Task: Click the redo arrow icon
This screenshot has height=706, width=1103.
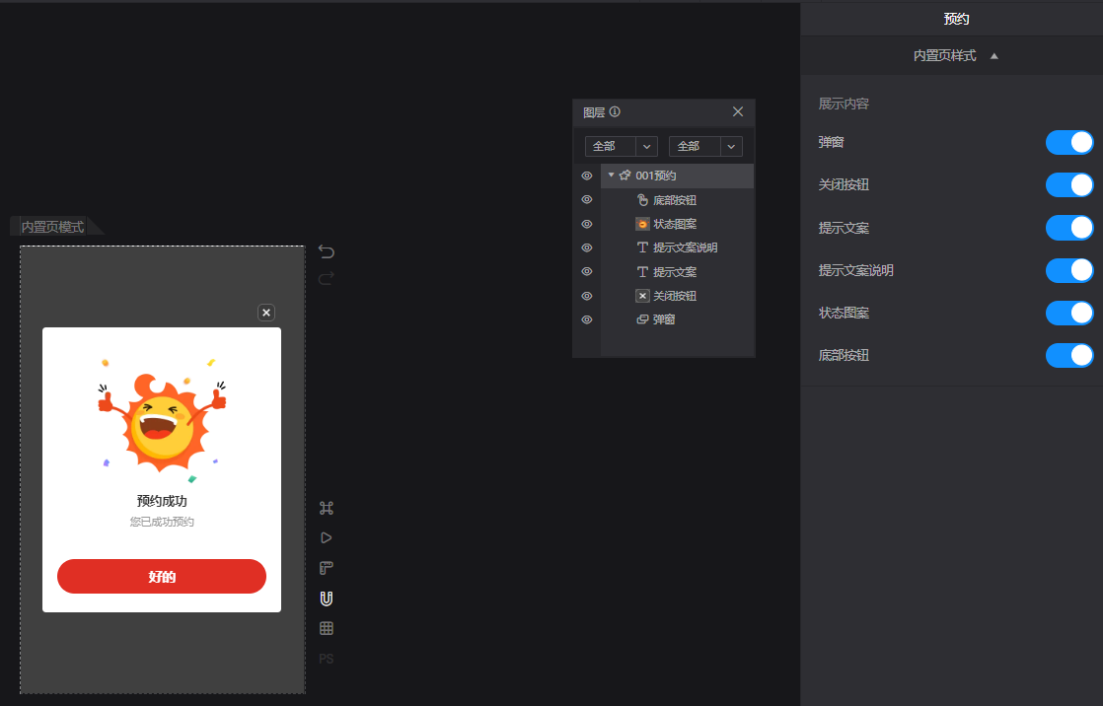Action: pyautogui.click(x=327, y=278)
